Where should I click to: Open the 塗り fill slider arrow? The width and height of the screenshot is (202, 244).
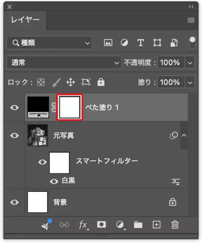click(x=190, y=82)
